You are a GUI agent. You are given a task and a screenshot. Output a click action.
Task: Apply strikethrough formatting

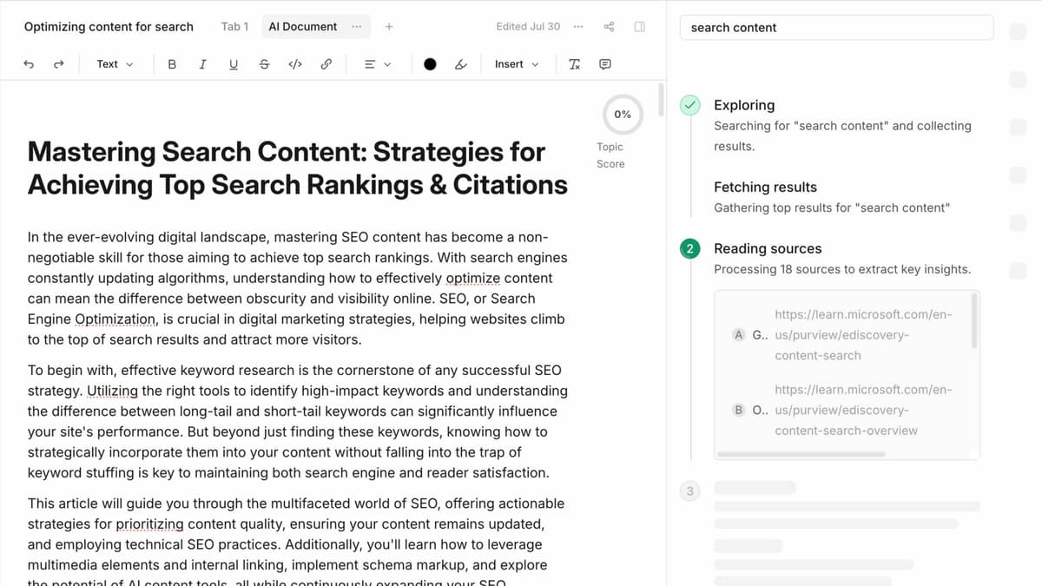[264, 64]
